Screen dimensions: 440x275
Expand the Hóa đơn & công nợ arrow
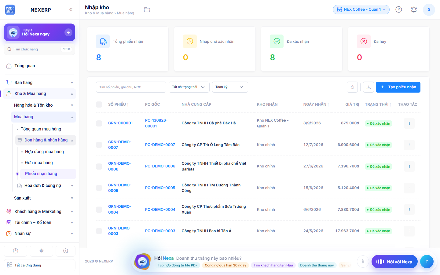click(72, 186)
